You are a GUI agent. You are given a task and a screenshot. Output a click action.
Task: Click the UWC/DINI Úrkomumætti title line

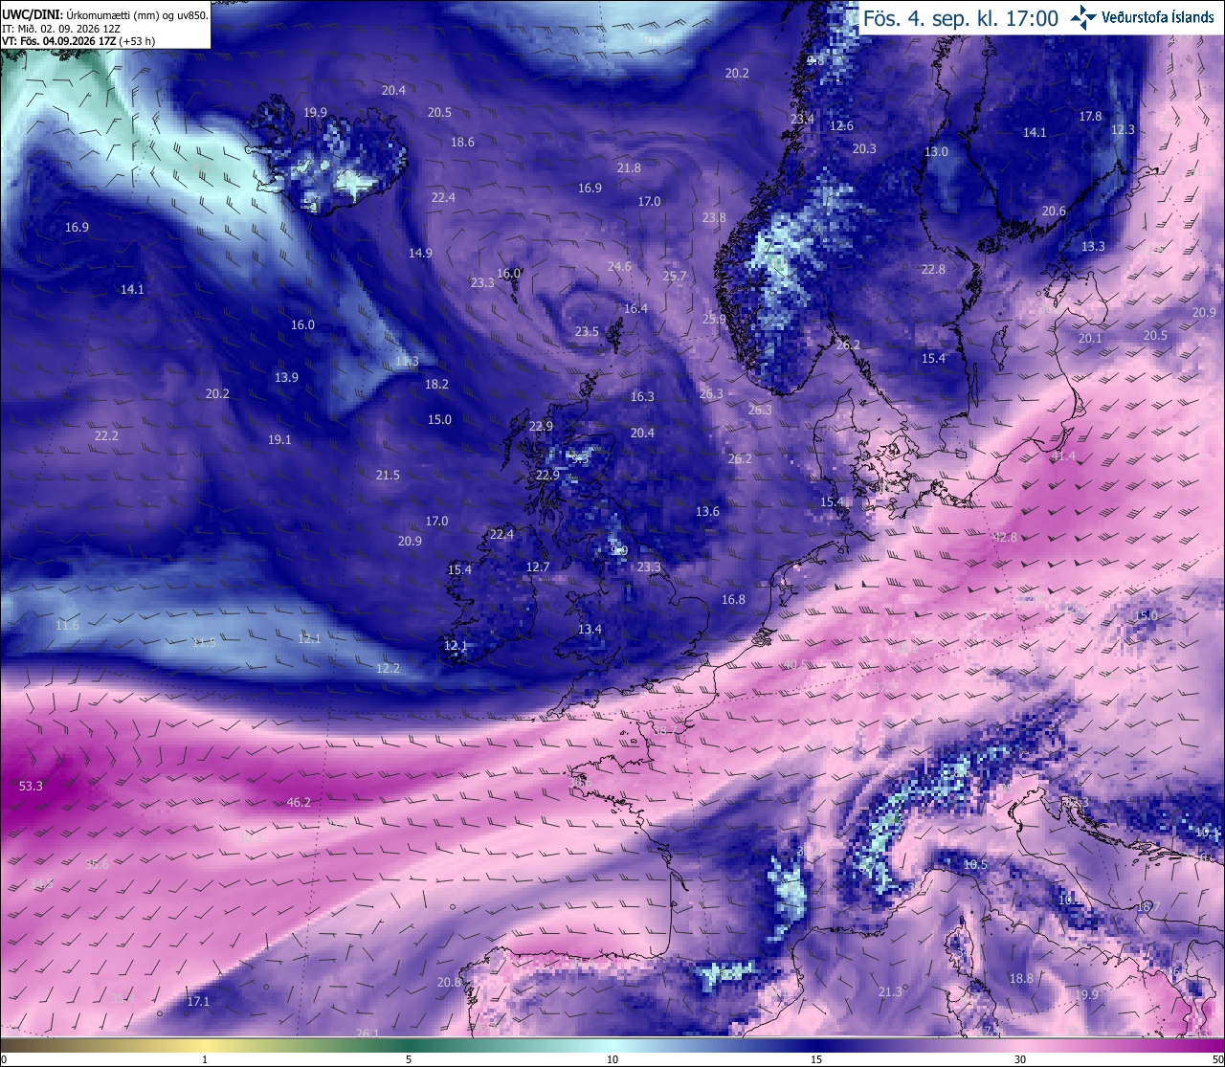105,15
